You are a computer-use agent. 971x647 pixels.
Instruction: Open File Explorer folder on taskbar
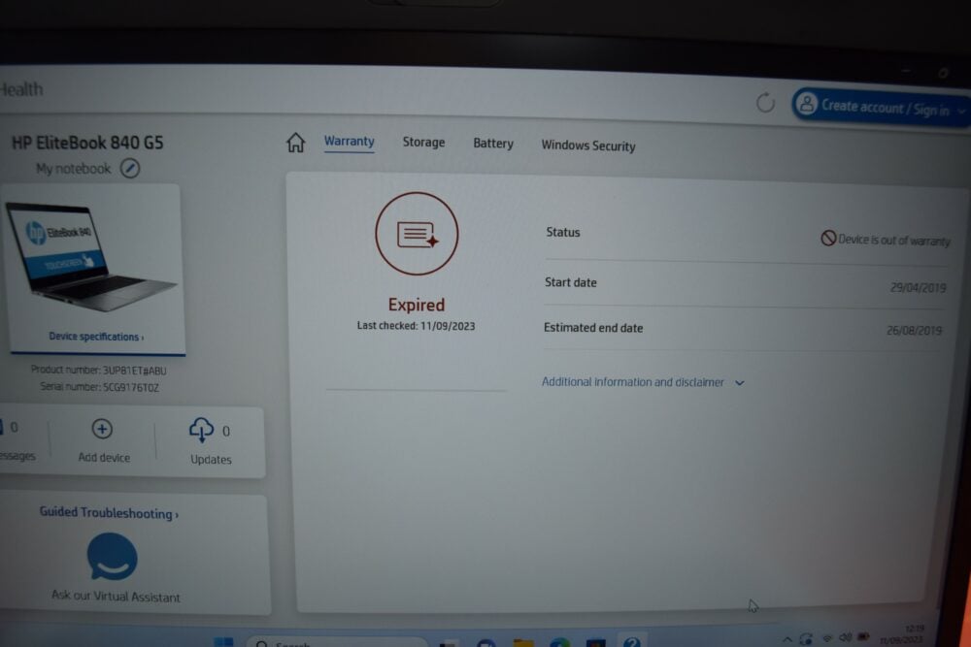[x=523, y=643]
